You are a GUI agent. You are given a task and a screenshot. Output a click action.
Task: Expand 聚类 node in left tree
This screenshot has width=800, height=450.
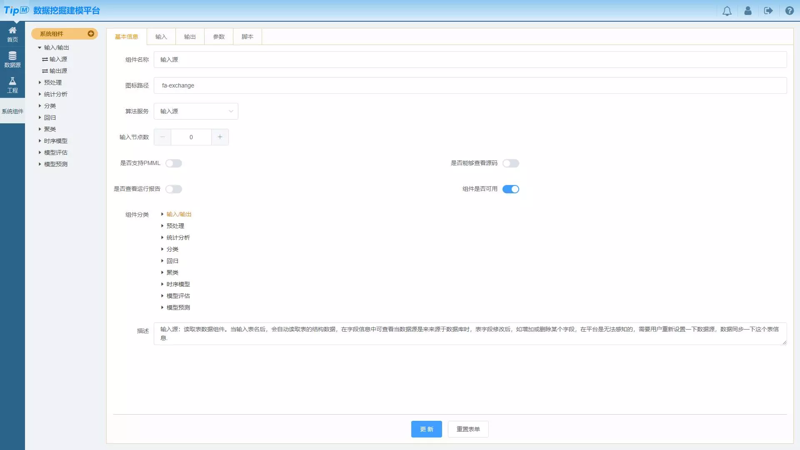click(x=40, y=129)
